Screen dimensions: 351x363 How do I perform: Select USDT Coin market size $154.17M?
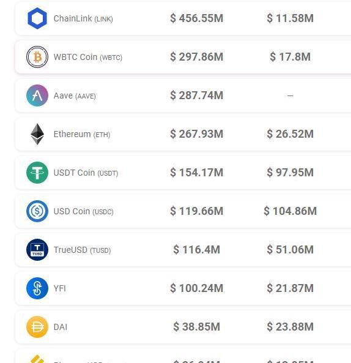[196, 173]
